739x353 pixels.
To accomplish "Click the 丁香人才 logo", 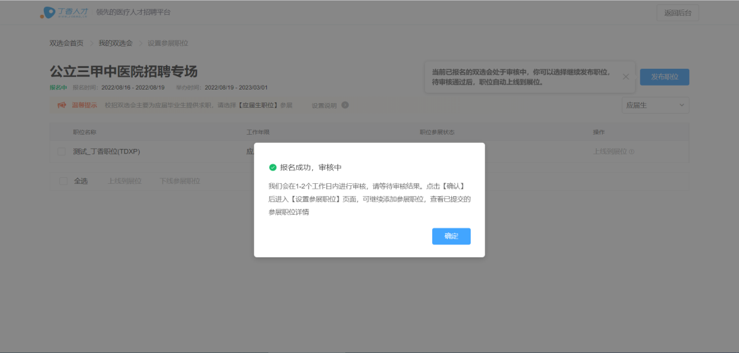I will click(64, 12).
